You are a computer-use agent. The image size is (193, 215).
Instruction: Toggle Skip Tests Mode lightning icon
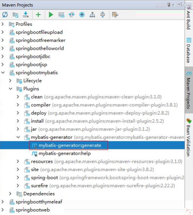click(x=82, y=15)
